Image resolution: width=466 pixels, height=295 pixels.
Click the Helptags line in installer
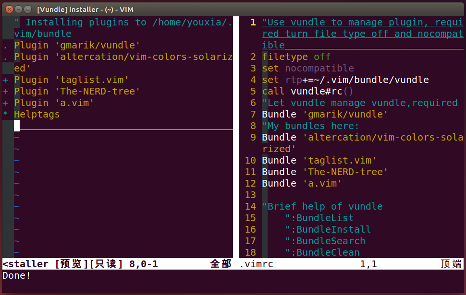point(37,115)
